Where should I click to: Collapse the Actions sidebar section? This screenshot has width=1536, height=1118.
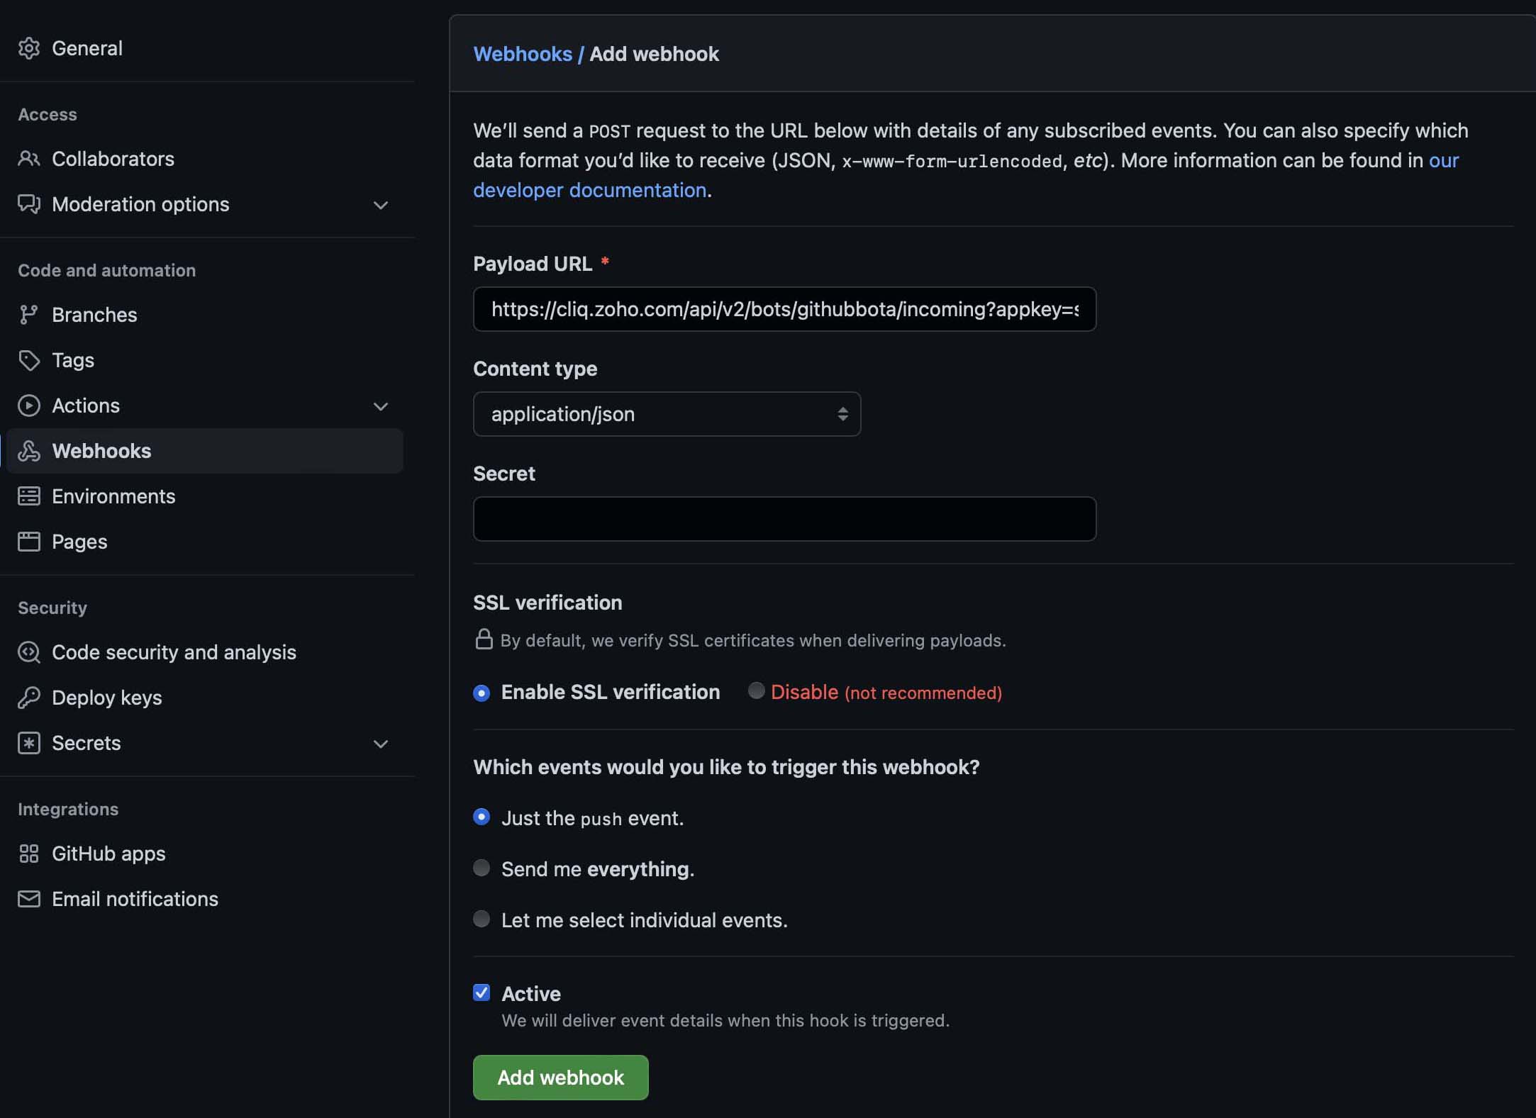point(381,406)
